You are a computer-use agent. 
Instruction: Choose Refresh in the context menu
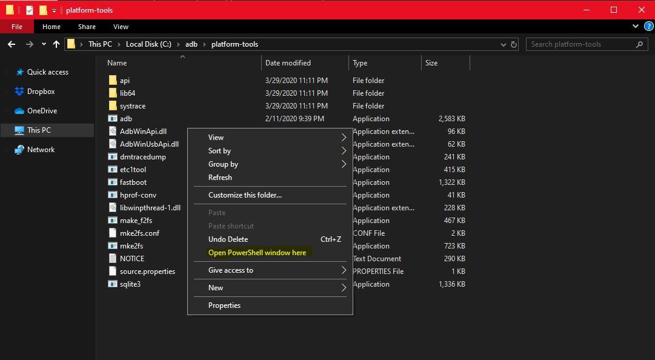(270, 178)
